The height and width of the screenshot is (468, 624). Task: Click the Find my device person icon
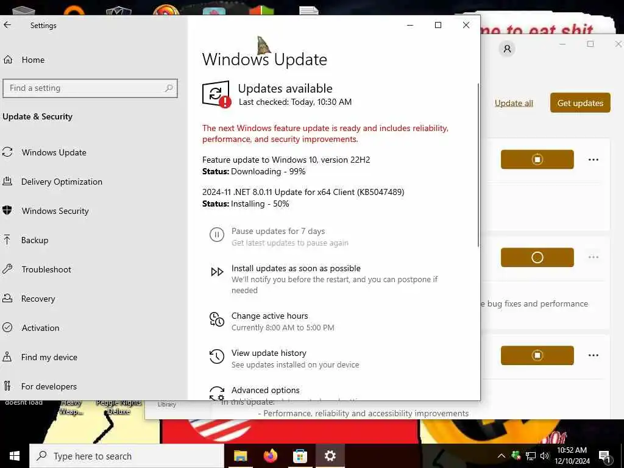pos(7,356)
